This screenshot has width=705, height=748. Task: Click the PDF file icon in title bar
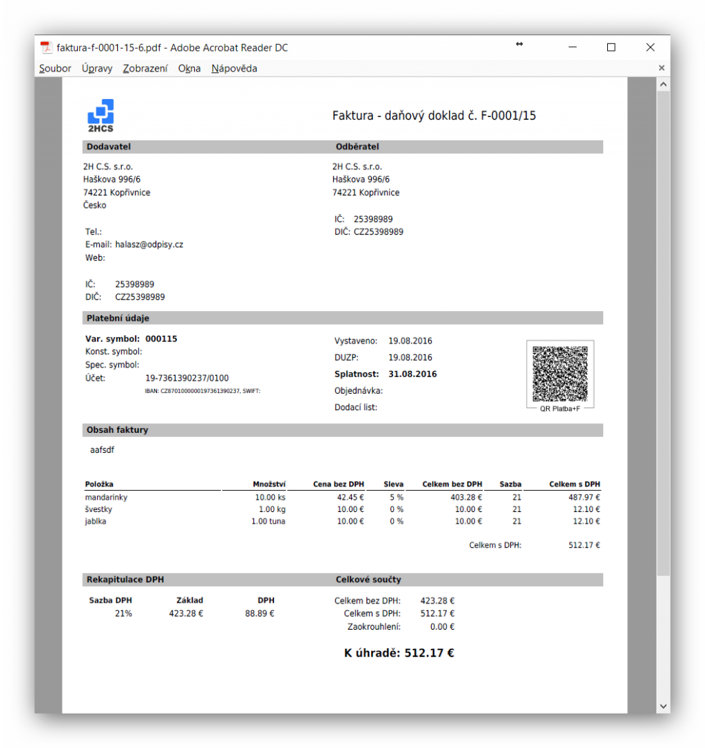46,47
